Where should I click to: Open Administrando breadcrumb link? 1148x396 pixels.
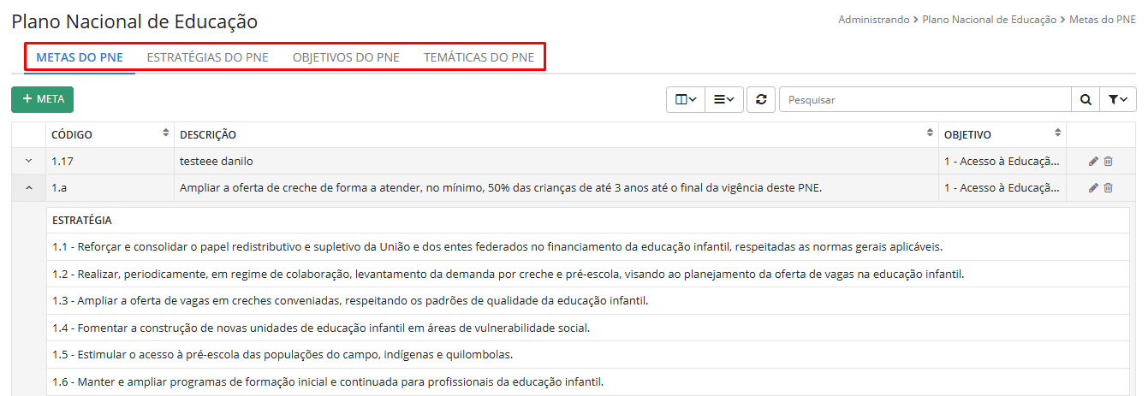(x=874, y=19)
